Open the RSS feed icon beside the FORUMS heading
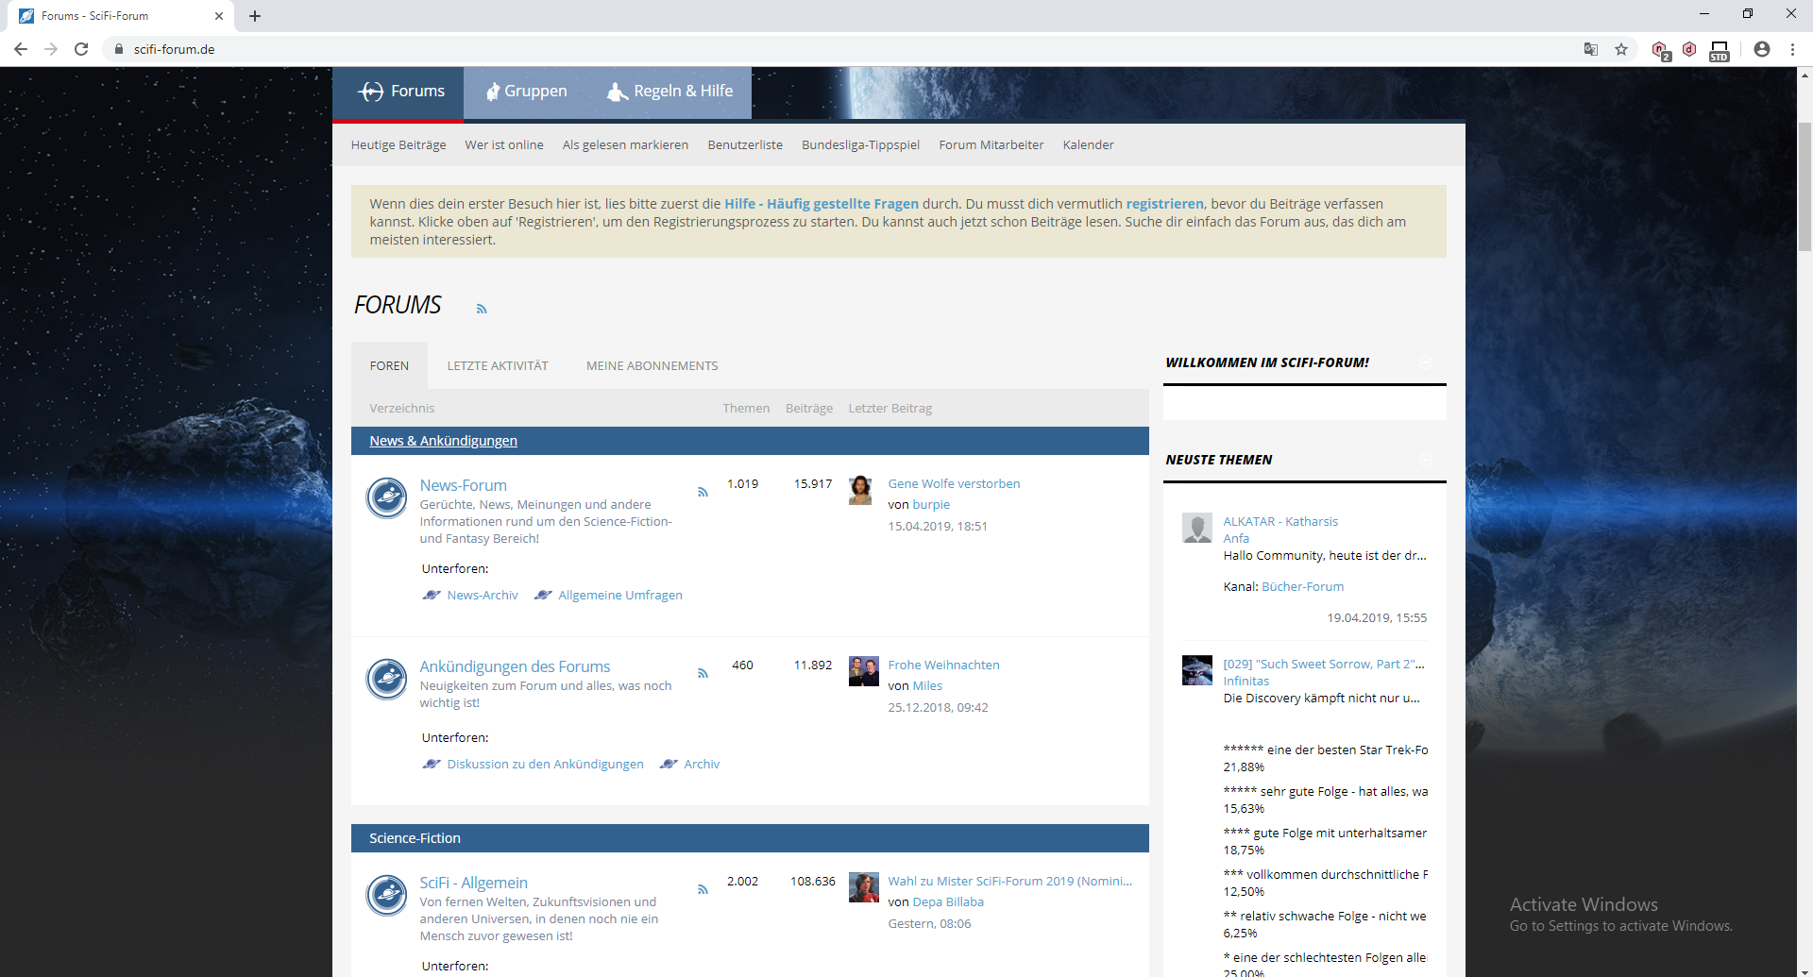This screenshot has width=1813, height=977. 482,309
